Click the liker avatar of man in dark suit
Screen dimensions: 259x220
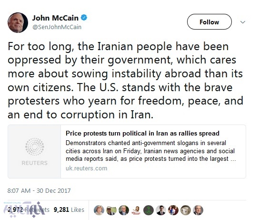pyautogui.click(x=161, y=210)
